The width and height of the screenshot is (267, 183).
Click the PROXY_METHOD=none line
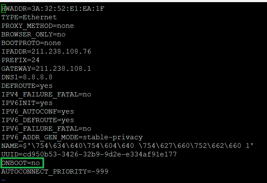pyautogui.click(x=38, y=26)
